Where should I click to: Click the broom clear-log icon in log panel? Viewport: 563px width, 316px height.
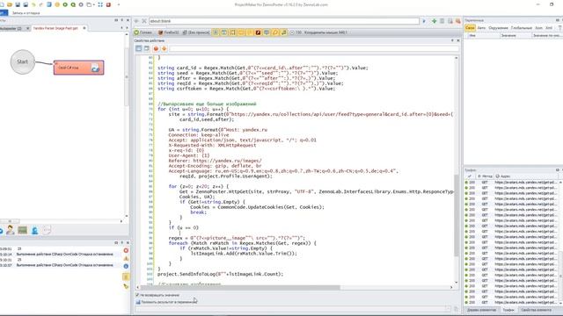[x=126, y=286]
